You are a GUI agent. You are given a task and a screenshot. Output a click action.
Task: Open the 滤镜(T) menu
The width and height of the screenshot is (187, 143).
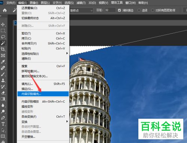pyautogui.click(x=81, y=3)
